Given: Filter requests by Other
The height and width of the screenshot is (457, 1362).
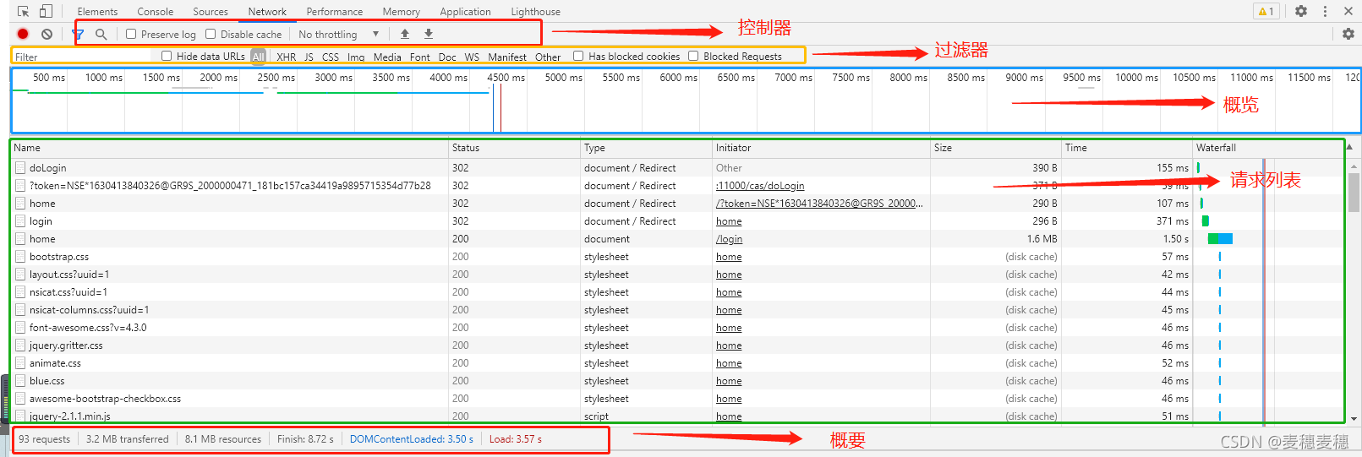Looking at the screenshot, I should tap(548, 57).
